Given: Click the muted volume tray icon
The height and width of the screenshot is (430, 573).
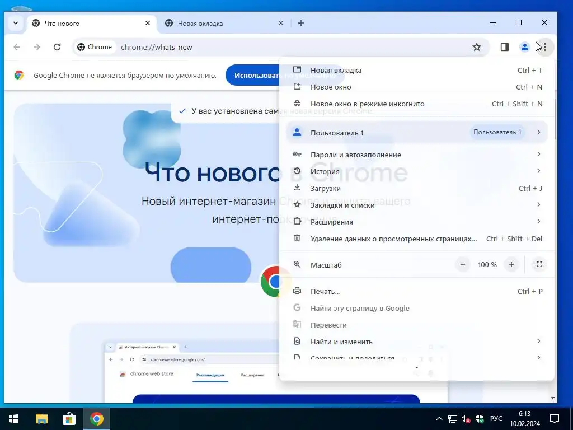Looking at the screenshot, I should [x=466, y=419].
